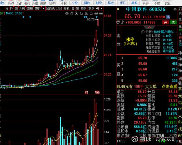Switch to the 期货 tab
This screenshot has width=182, height=145.
pyautogui.click(x=99, y=3)
